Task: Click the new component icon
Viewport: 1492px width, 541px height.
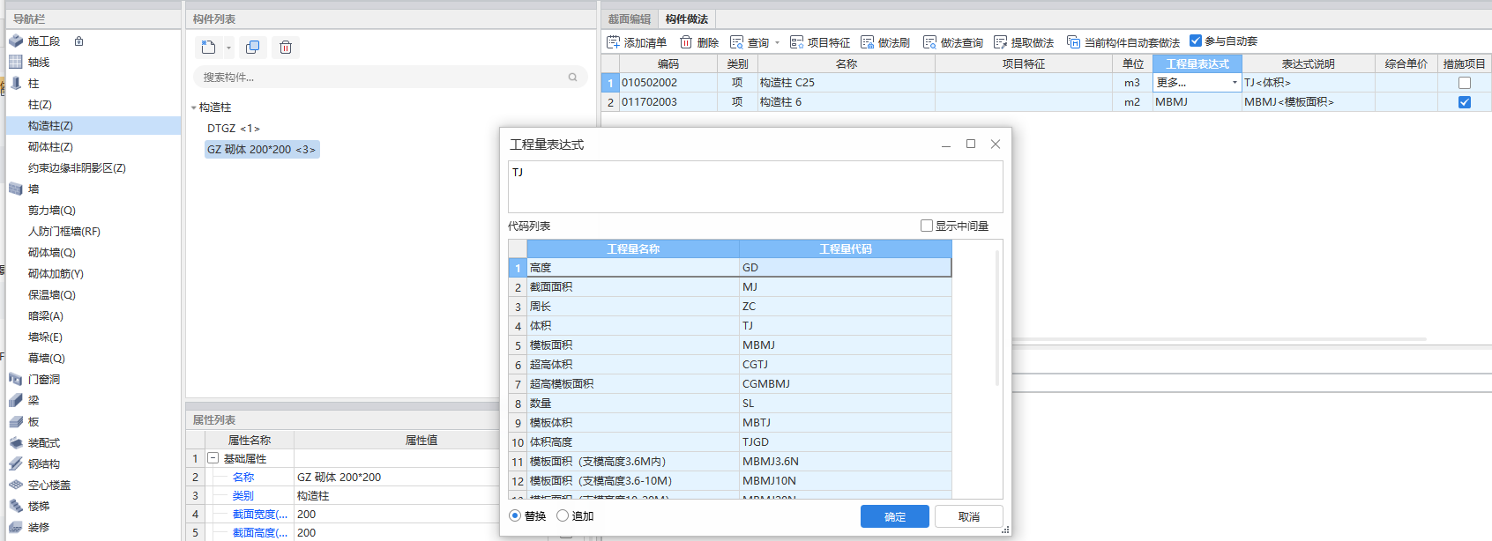Action: [x=209, y=48]
